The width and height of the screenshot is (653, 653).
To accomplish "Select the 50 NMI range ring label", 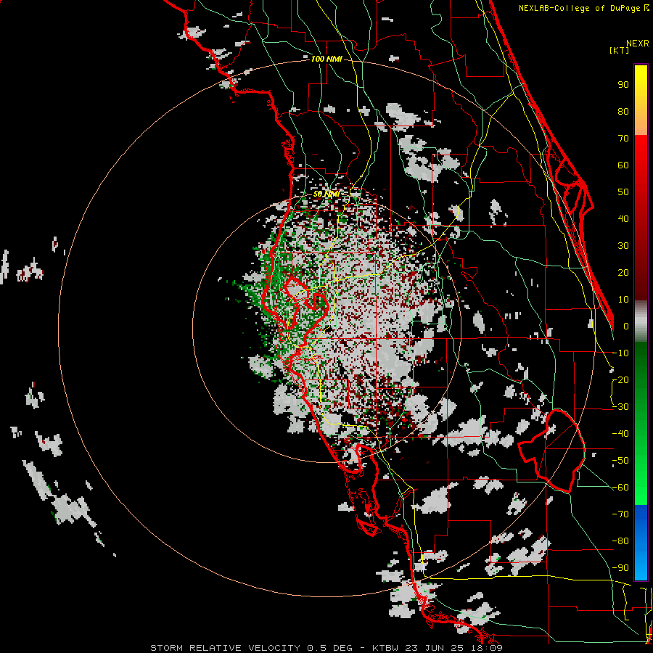I will (326, 194).
